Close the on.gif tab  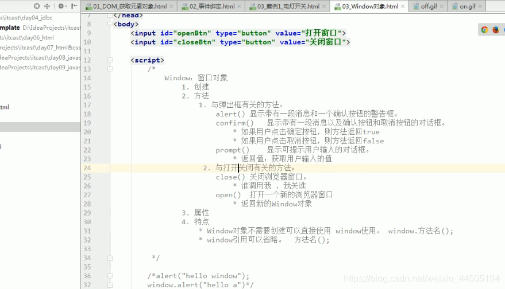[x=480, y=6]
